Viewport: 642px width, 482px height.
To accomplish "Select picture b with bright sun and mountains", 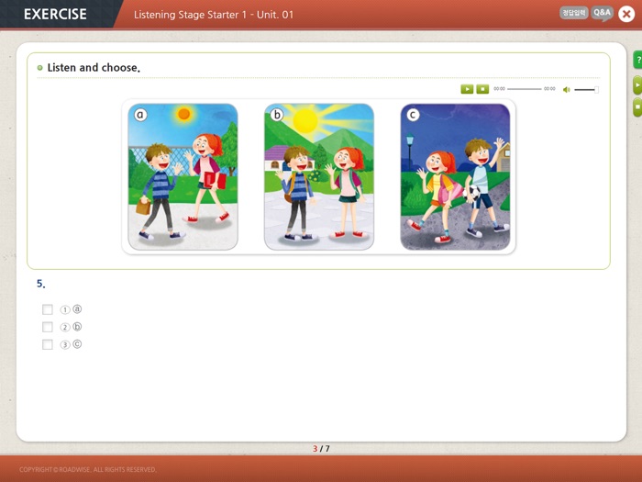I will 319,176.
